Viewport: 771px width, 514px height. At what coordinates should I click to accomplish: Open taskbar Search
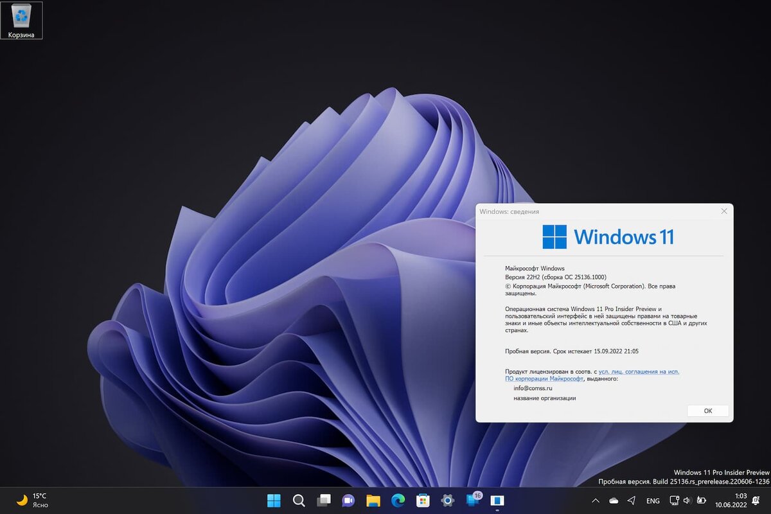299,501
